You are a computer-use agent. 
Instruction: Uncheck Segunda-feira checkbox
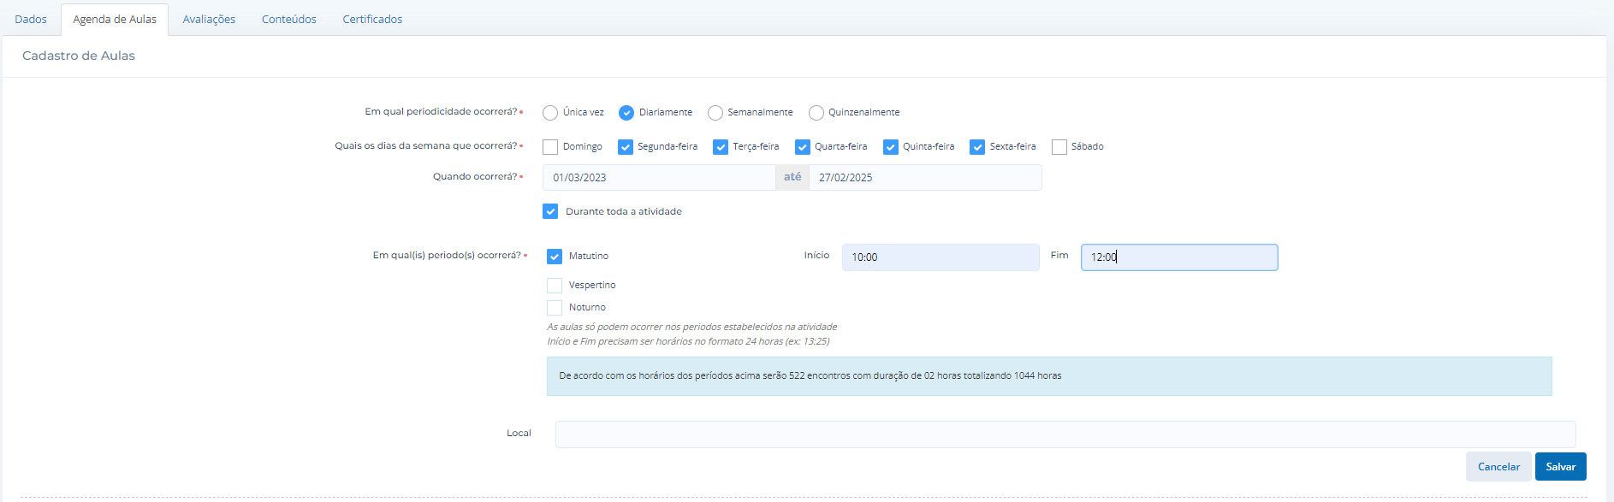(x=626, y=147)
